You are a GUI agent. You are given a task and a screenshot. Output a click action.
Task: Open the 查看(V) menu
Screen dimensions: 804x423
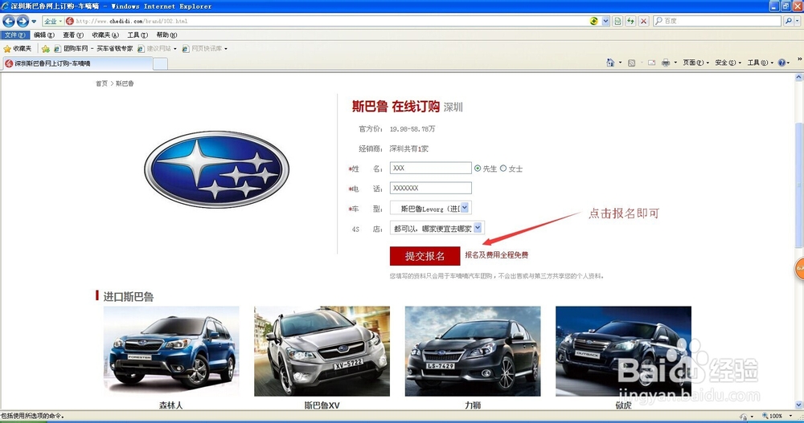point(73,35)
